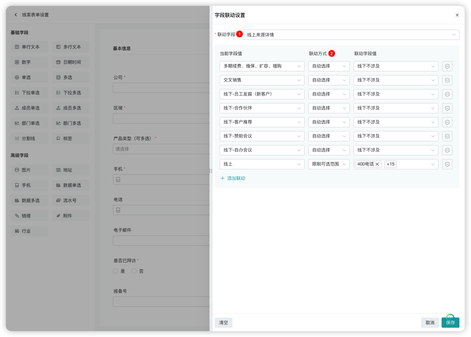Click the 清空 button
The width and height of the screenshot is (471, 337).
[223, 322]
